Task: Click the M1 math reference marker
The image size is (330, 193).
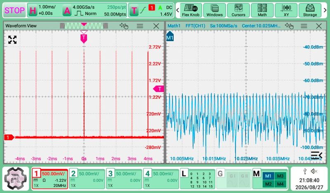Action: click(x=170, y=37)
